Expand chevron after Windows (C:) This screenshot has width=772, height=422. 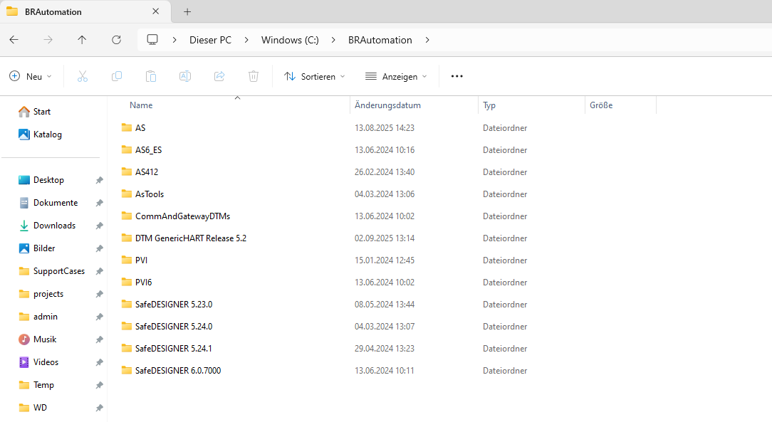pyautogui.click(x=333, y=40)
